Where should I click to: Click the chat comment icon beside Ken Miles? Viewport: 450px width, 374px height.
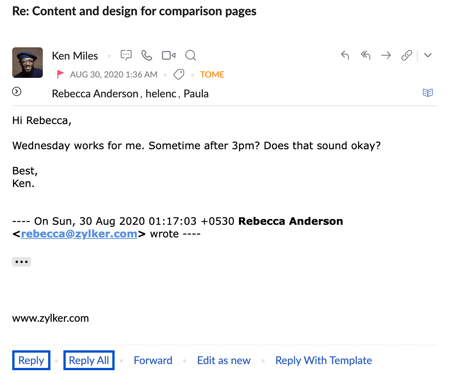(126, 55)
